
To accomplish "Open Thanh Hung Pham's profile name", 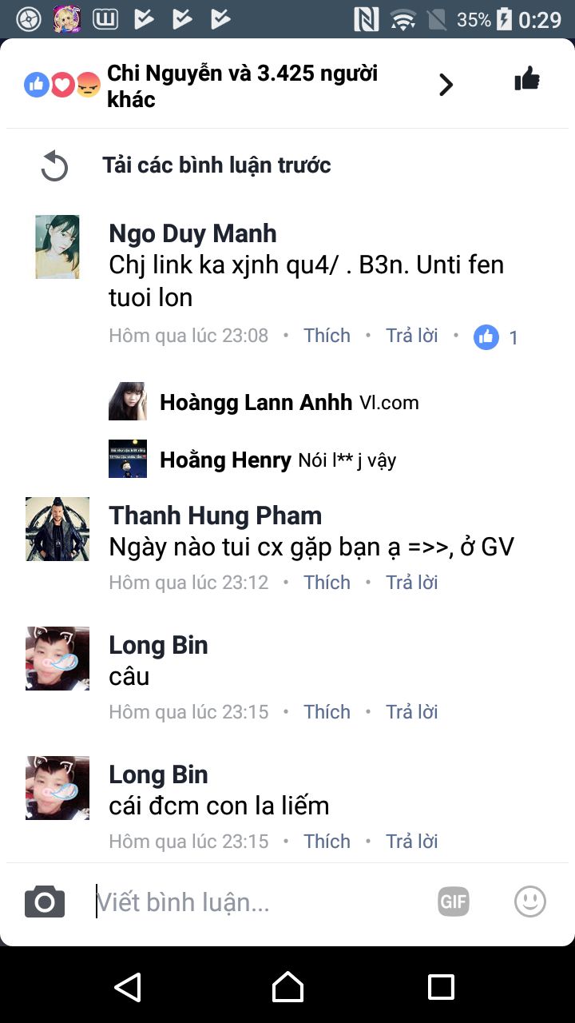I will click(215, 515).
